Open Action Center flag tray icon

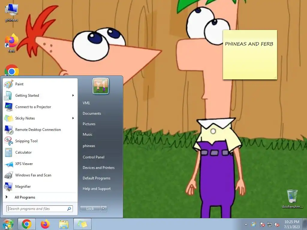tap(262, 224)
